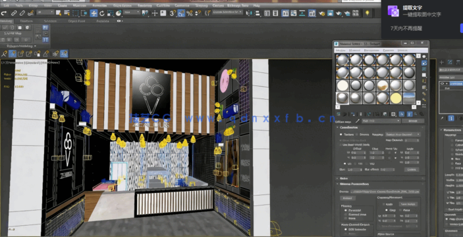463x237 pixels.
Task: Toggle Window/Crossing selection mode
Action: pyautogui.click(x=84, y=13)
